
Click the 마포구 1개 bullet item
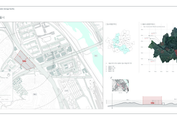[x=111, y=71]
